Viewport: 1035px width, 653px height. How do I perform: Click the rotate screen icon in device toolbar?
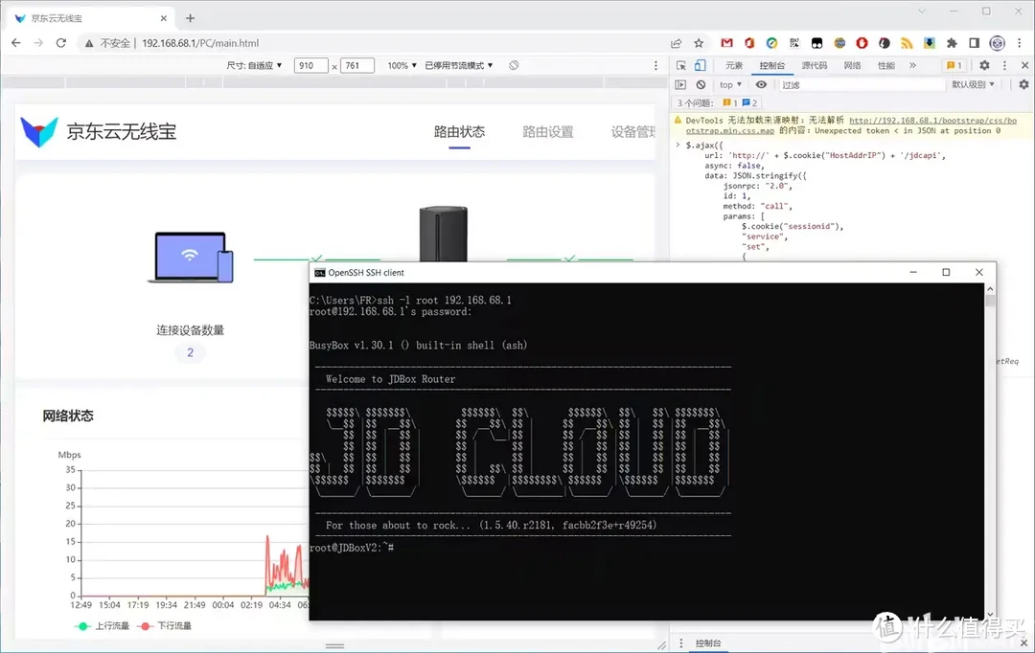[514, 65]
